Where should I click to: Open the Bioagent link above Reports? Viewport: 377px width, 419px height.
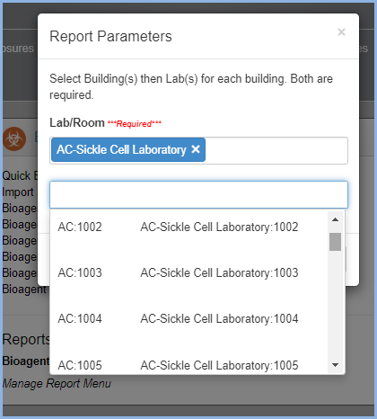pos(24,290)
